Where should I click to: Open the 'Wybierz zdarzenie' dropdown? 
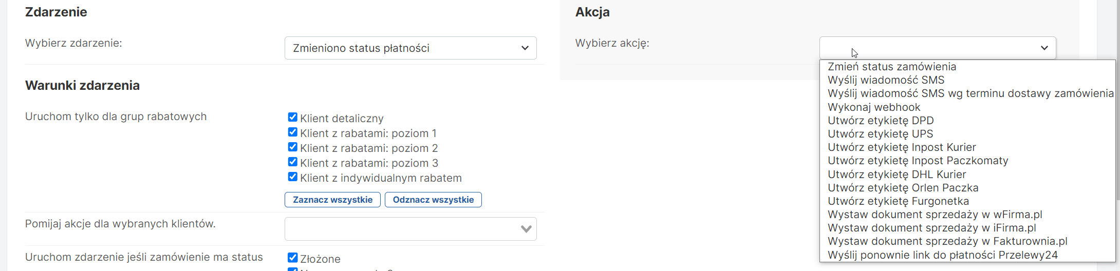(410, 48)
